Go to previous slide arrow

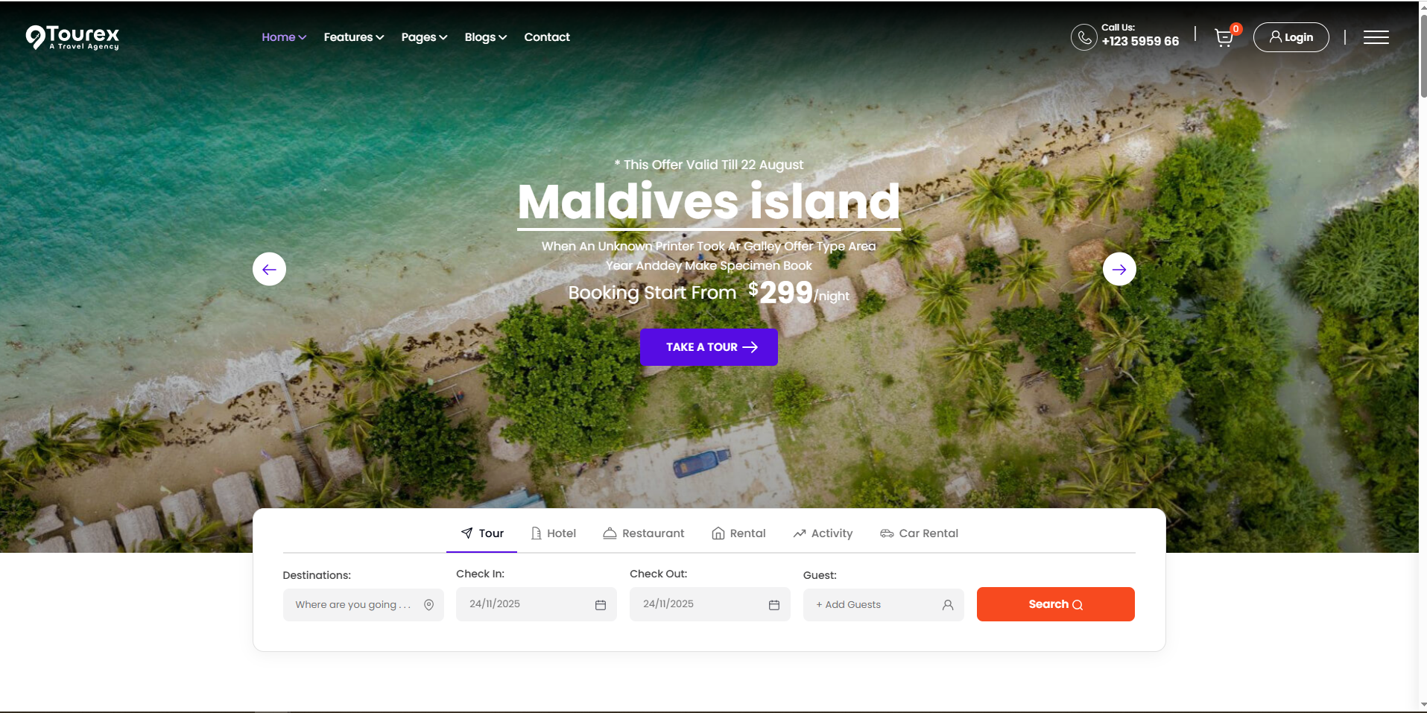tap(269, 269)
